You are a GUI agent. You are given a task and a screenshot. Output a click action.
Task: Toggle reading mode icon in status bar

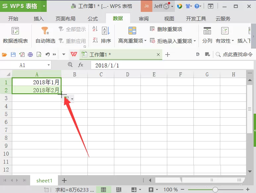tap(134, 190)
